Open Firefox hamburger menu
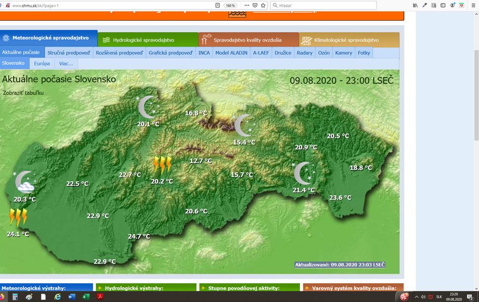This screenshot has height=302, width=479. pyautogui.click(x=473, y=5)
